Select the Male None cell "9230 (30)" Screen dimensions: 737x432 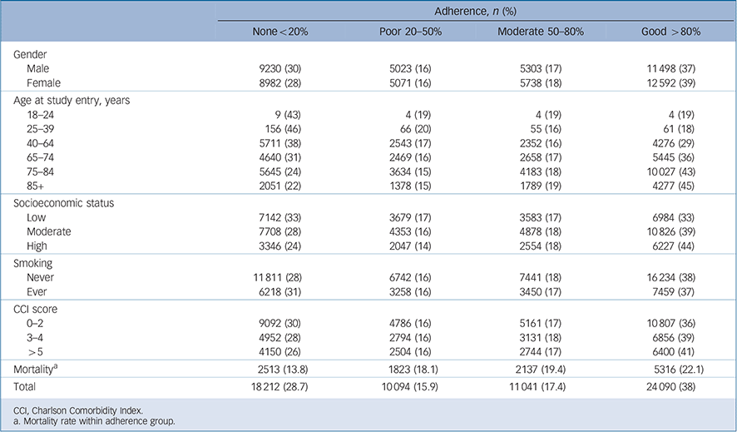[285, 67]
